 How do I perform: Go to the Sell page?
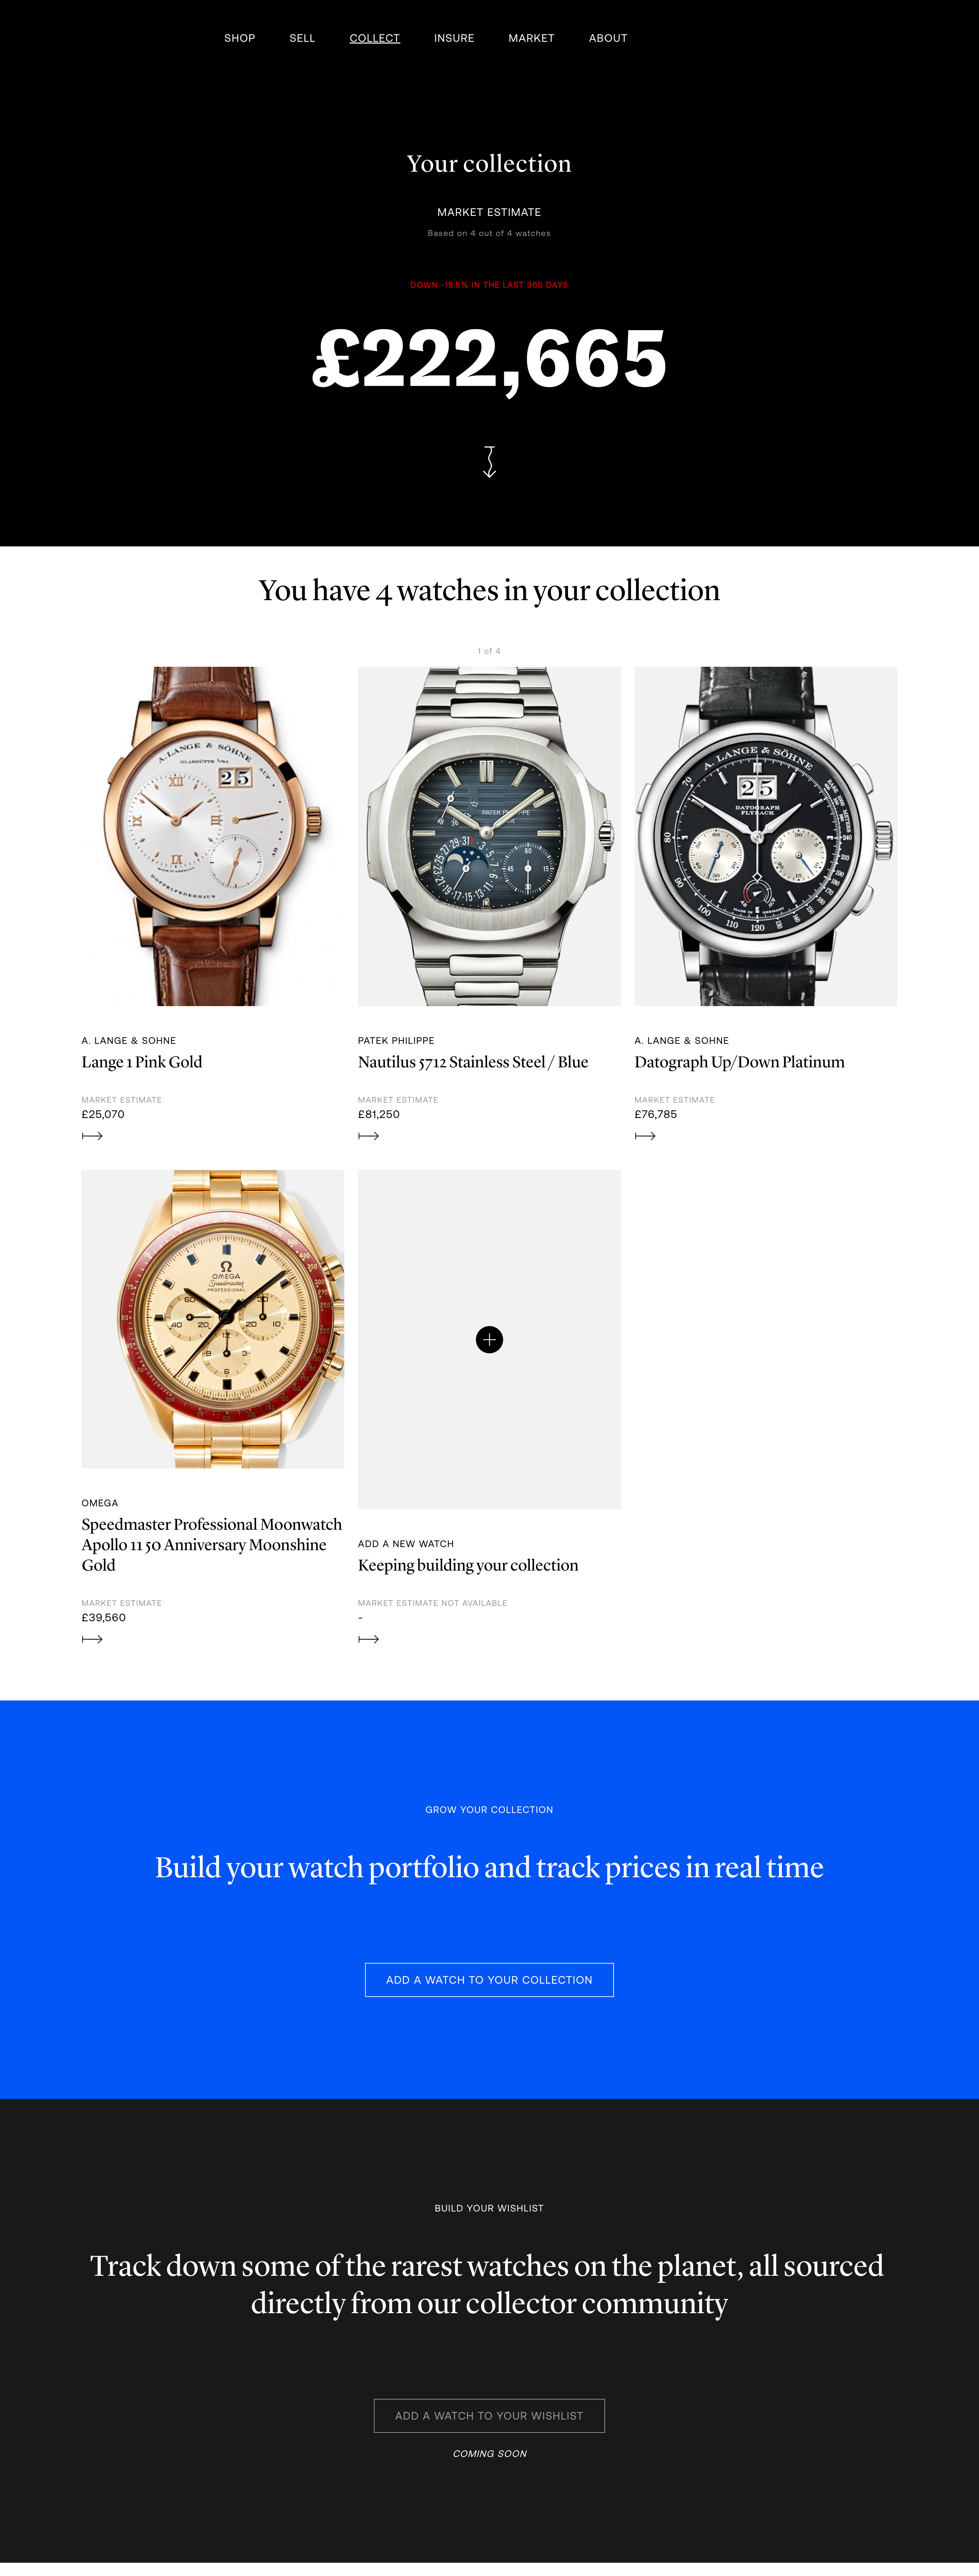[302, 38]
